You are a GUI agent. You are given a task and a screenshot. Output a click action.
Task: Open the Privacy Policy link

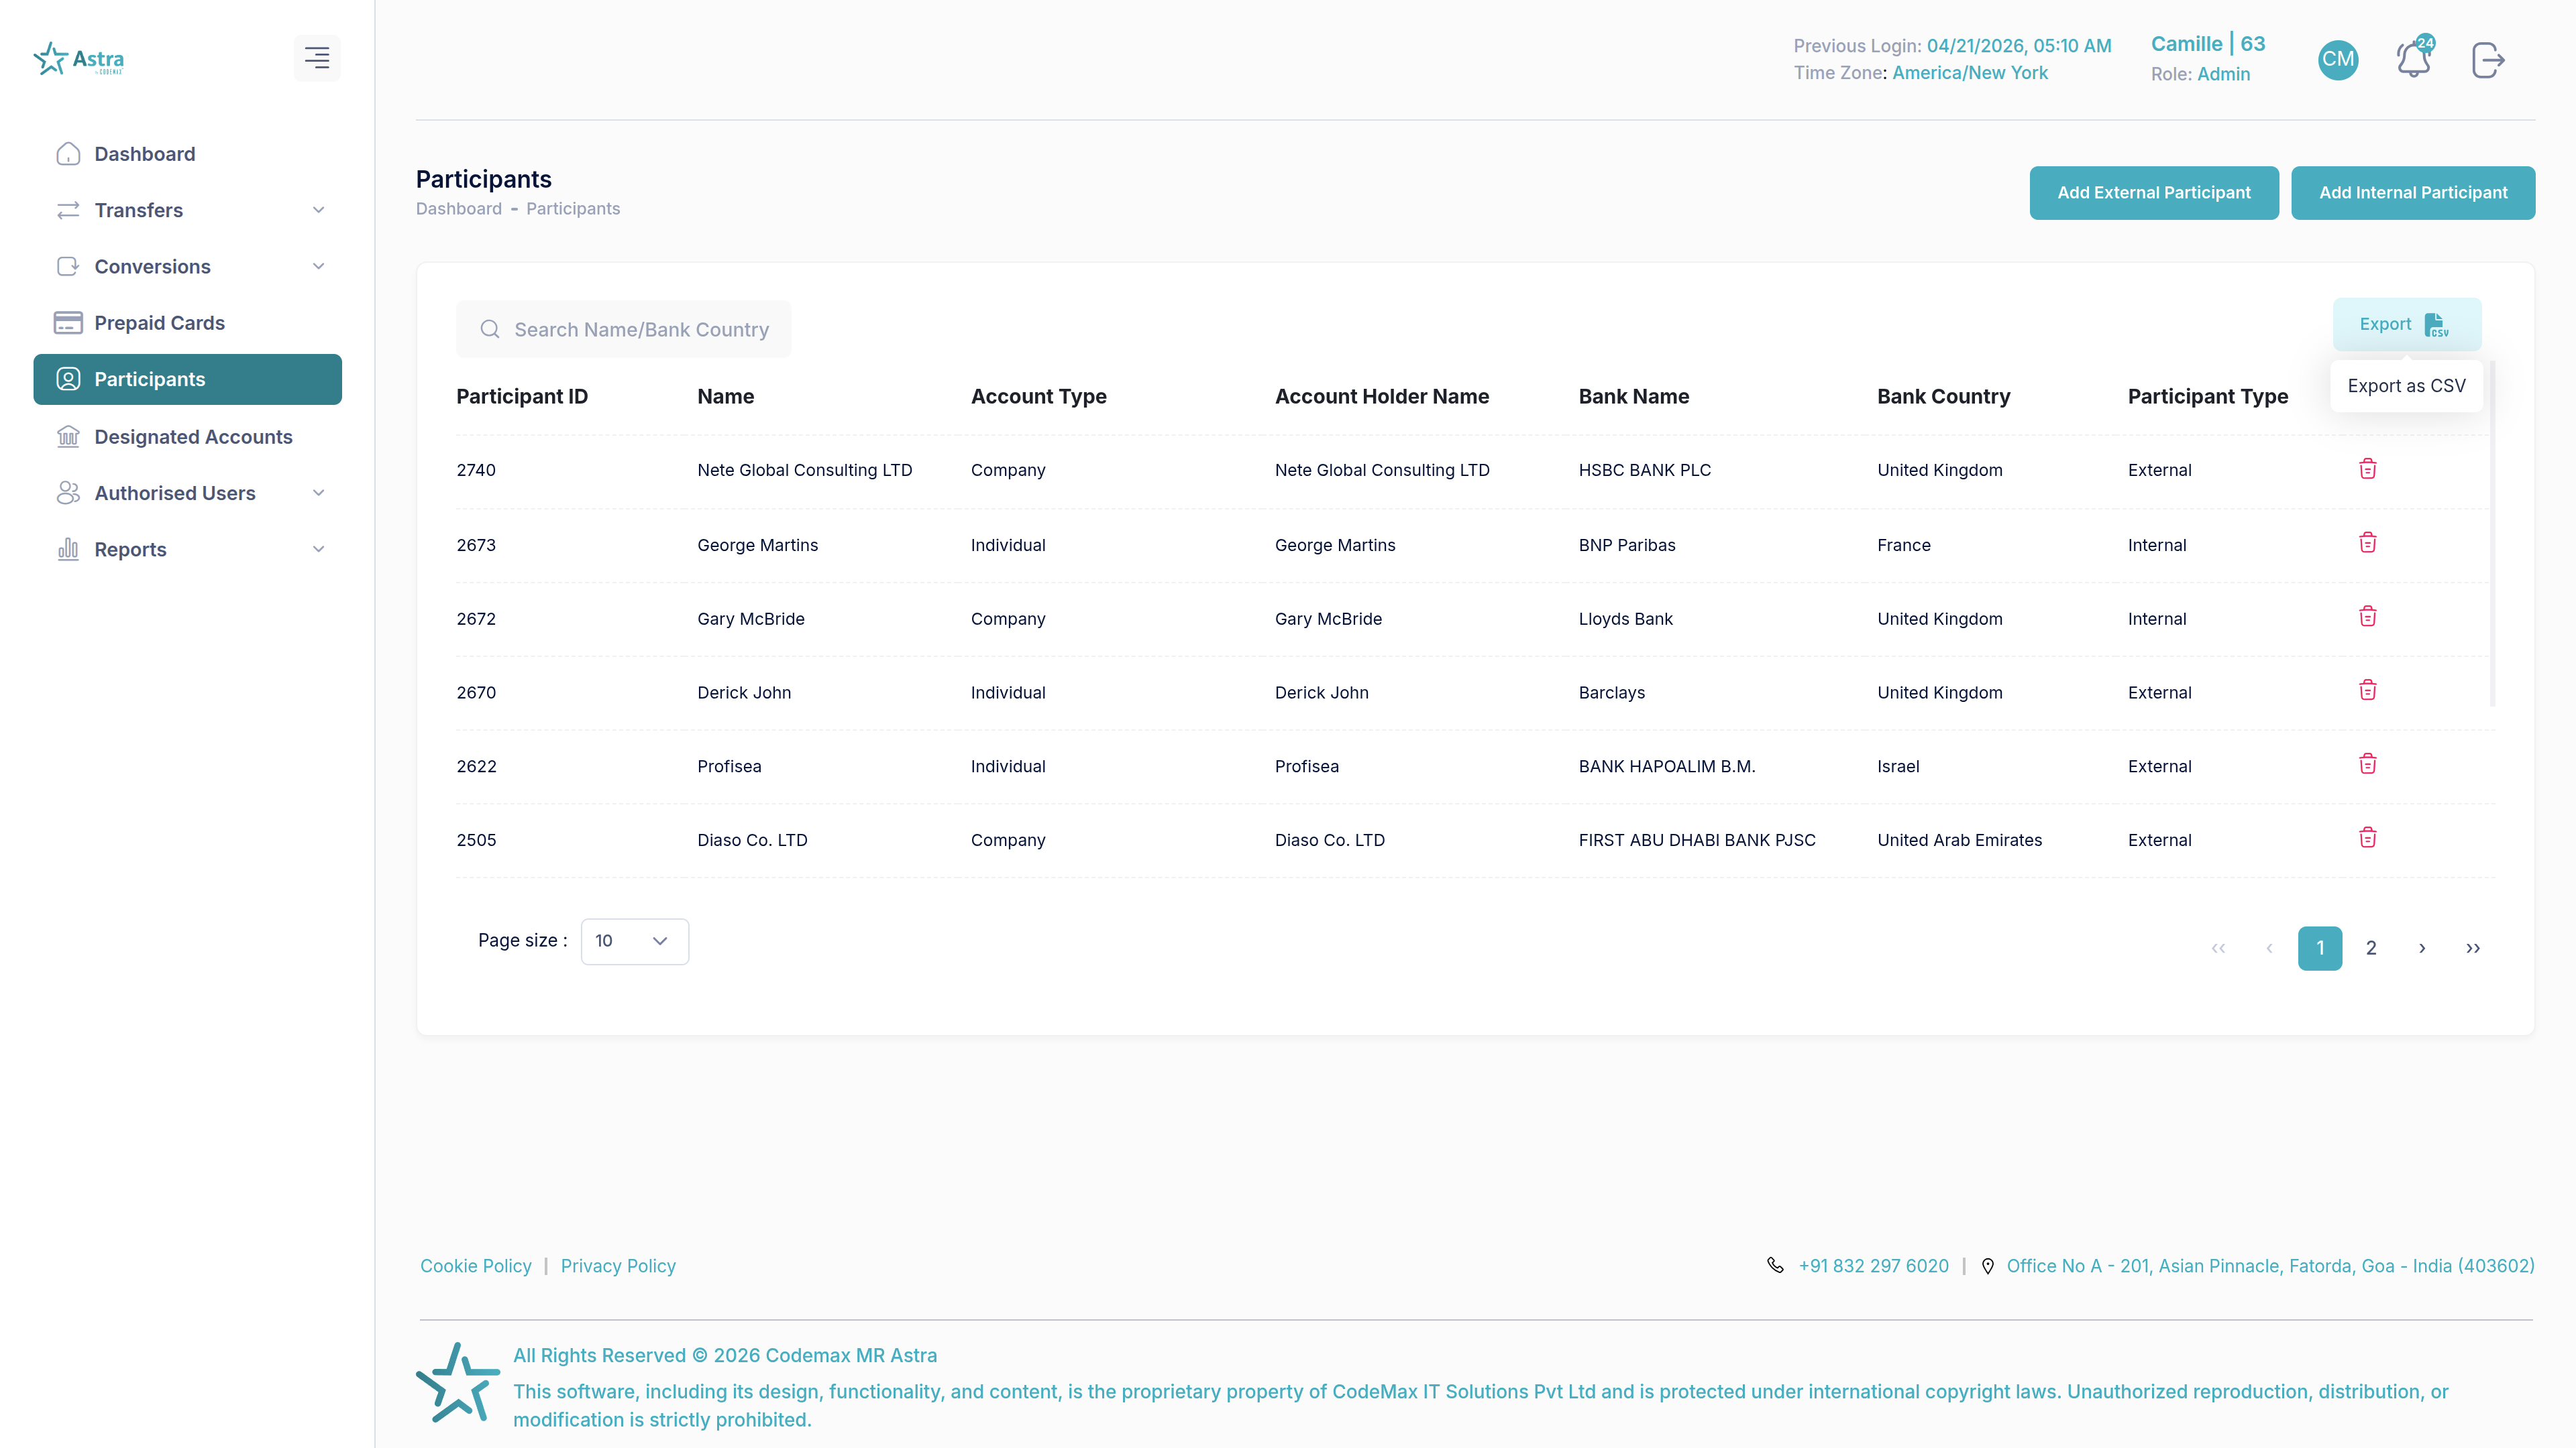pyautogui.click(x=618, y=1266)
